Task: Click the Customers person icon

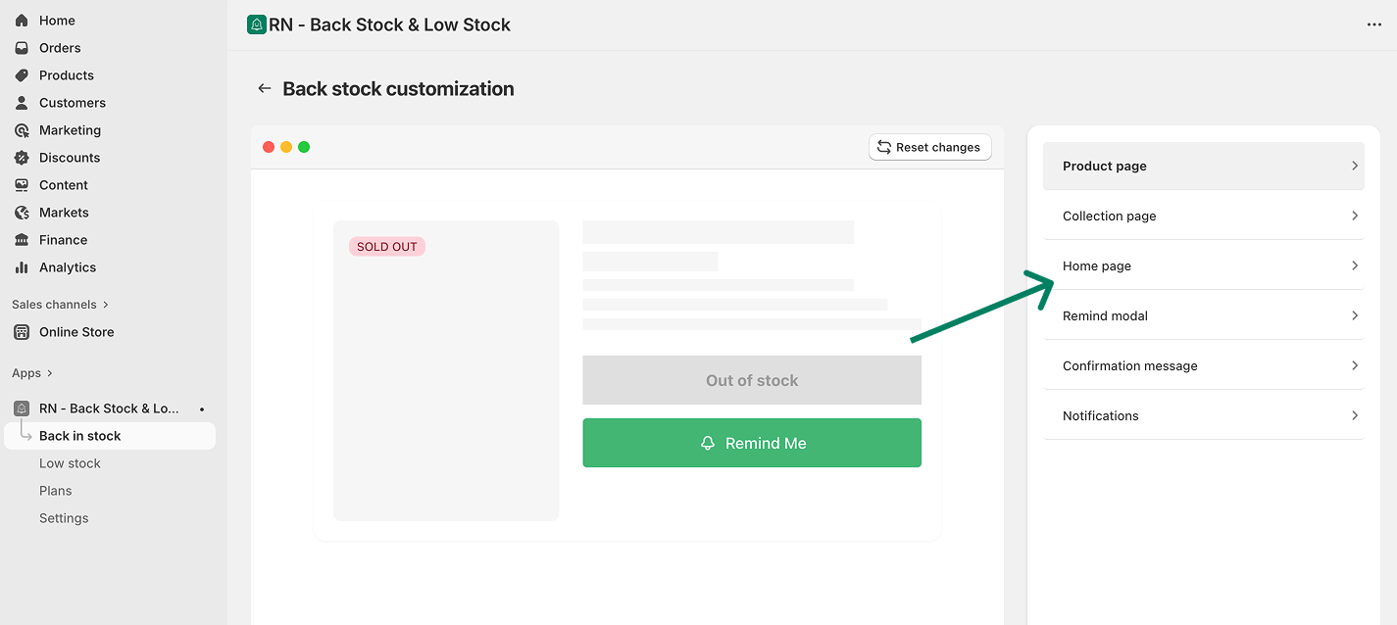Action: click(22, 103)
